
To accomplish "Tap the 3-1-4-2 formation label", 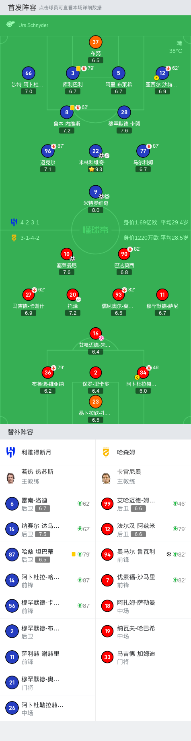I will click(x=30, y=238).
